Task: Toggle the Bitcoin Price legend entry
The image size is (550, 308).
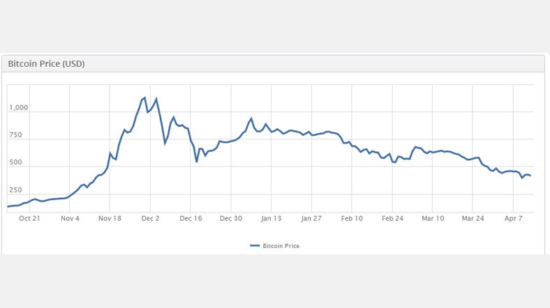Action: [274, 246]
